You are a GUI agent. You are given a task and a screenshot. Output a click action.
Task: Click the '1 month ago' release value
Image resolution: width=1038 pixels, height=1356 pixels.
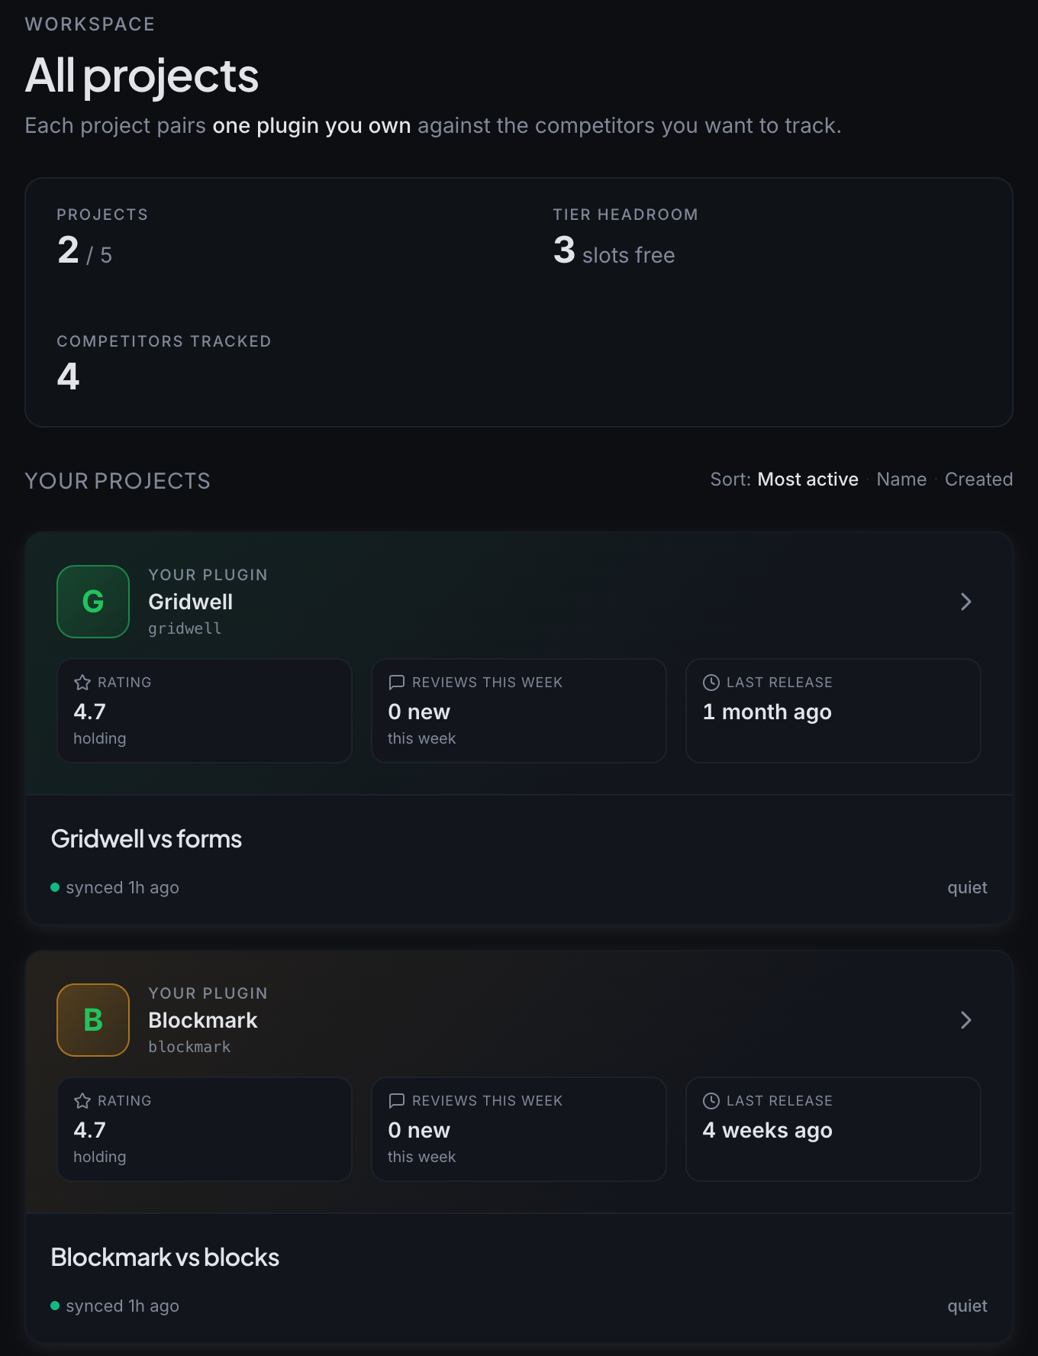767,712
